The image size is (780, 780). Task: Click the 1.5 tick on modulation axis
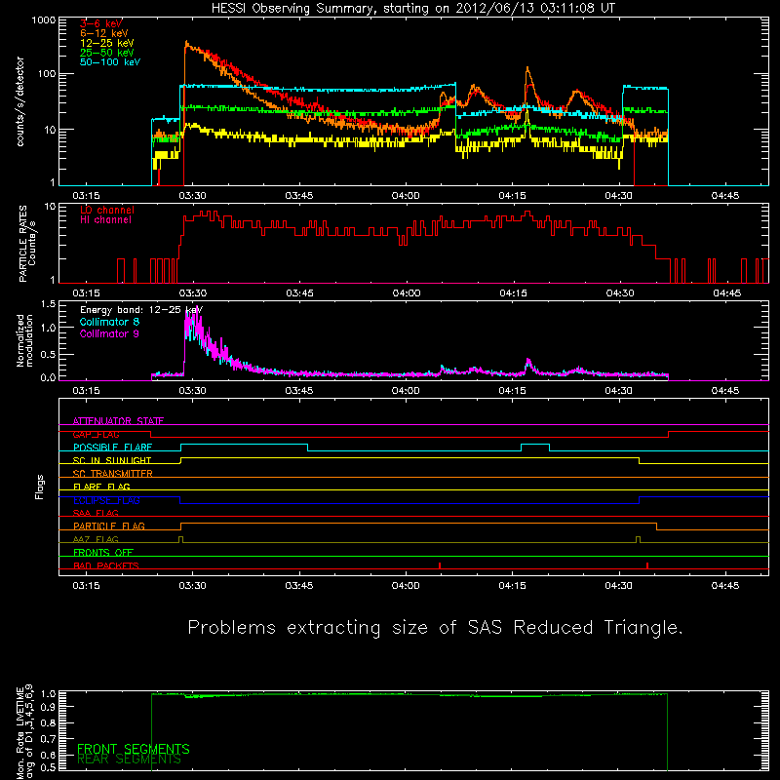pos(48,304)
